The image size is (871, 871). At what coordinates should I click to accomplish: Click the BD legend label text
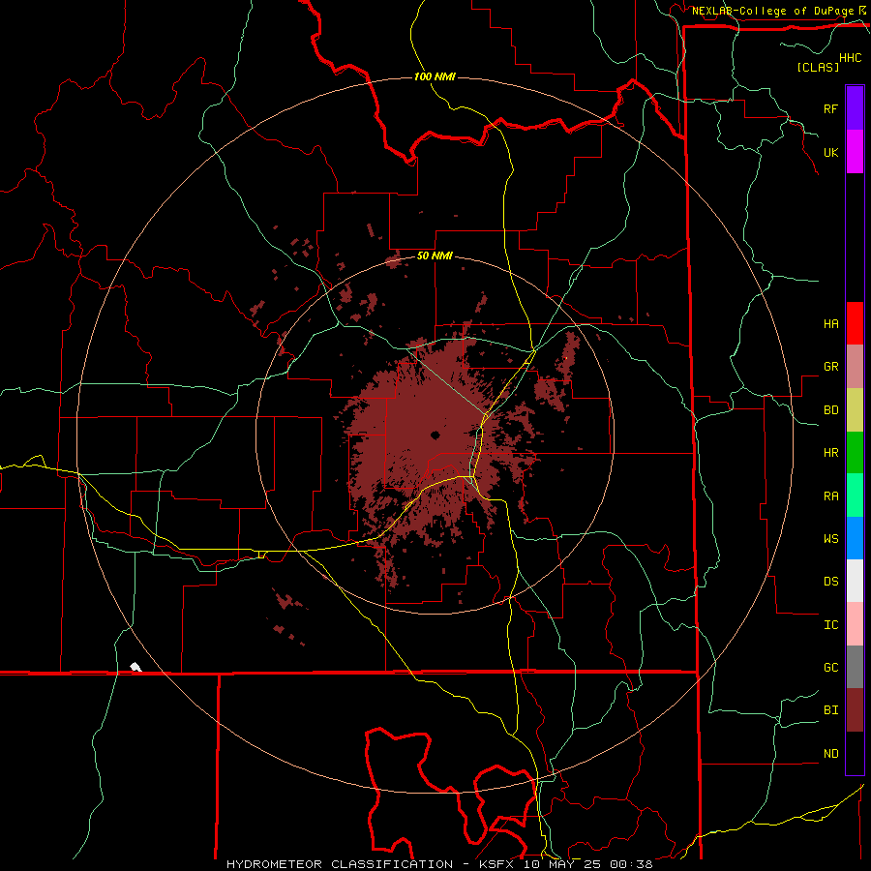tap(830, 410)
